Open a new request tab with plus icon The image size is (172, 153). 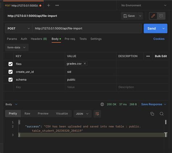[x=49, y=5]
